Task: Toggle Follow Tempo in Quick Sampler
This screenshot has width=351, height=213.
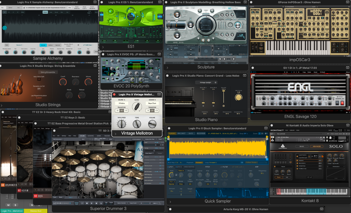Action: pyautogui.click(x=251, y=162)
